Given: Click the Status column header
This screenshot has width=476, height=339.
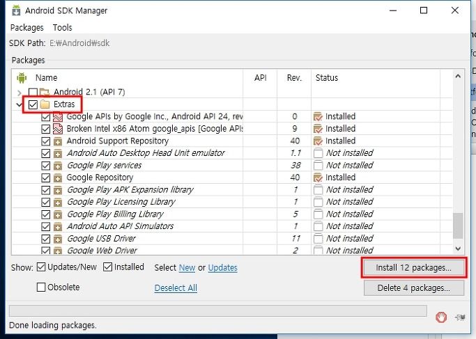Looking at the screenshot, I should (327, 78).
